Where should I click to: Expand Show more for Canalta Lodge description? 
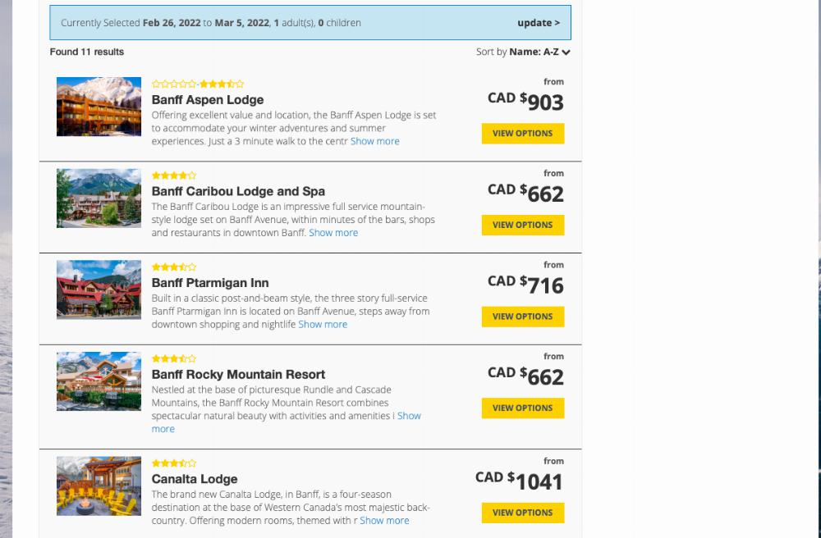point(384,520)
